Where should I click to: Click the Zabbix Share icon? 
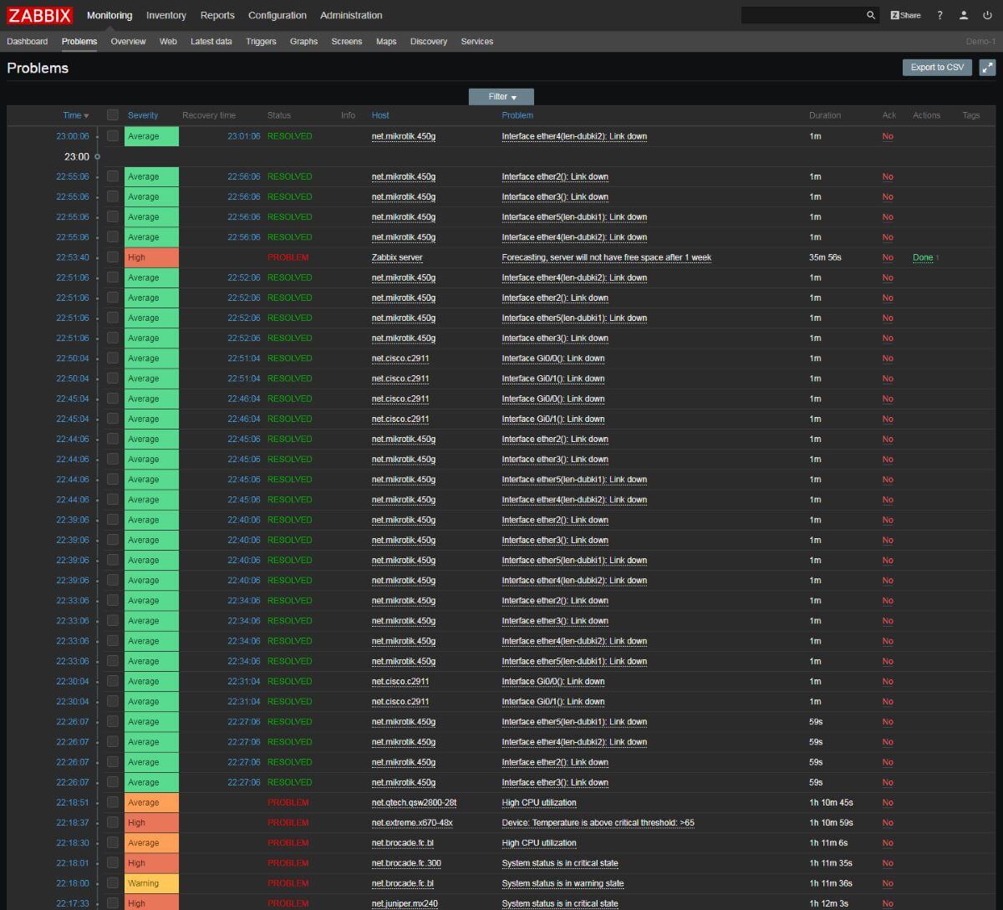[x=905, y=15]
